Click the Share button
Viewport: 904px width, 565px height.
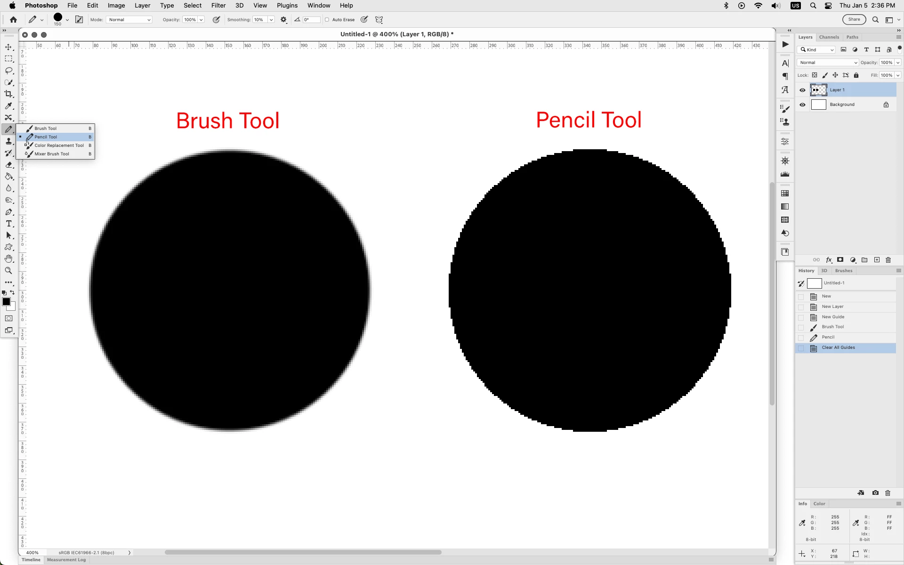[x=854, y=20]
